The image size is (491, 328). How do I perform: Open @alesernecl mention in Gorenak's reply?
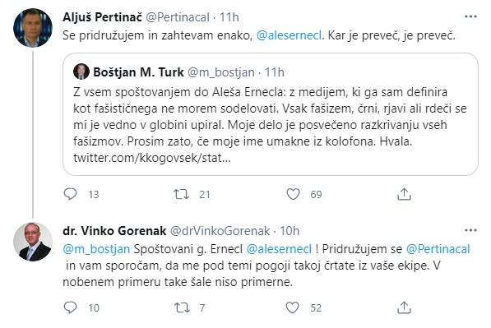coord(280,249)
